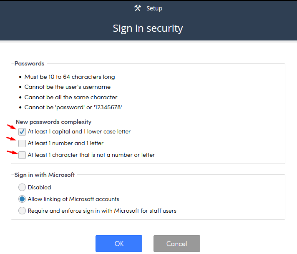This screenshot has height=254, width=297.
Task: Click the New passwords complexity heading
Action: [x=53, y=122]
